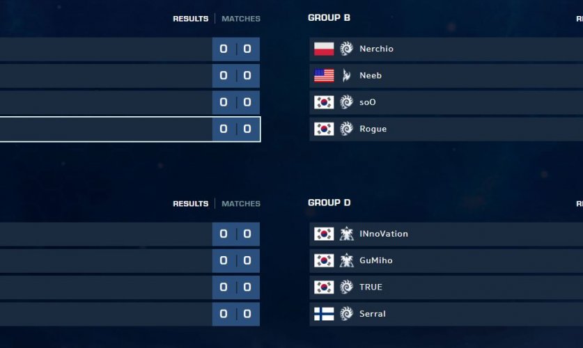The image size is (583, 348).
Task: Select the highlighted row's 0 | 0 score
Action: point(235,129)
